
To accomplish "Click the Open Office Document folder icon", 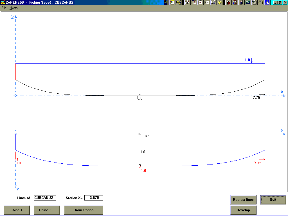I will 179,3.
